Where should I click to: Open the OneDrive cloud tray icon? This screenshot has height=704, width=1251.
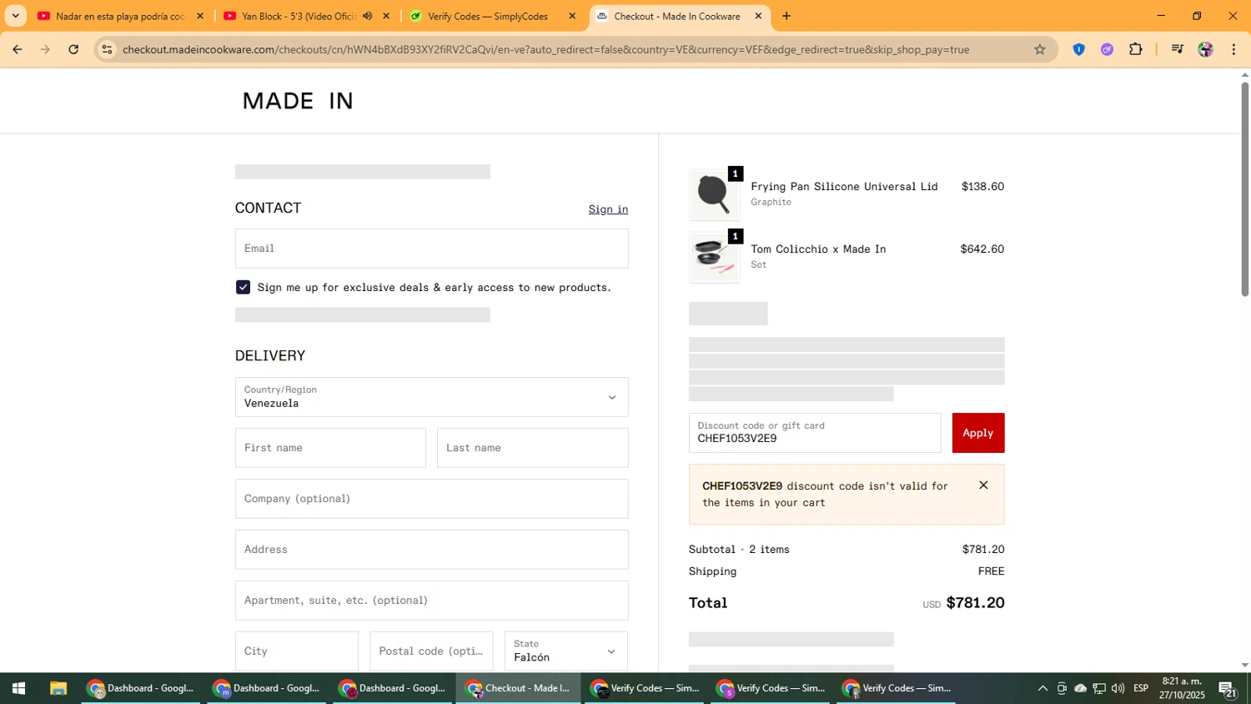[1080, 688]
